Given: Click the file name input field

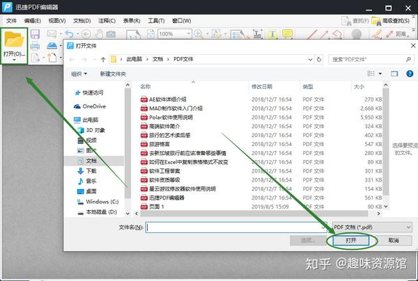Looking at the screenshot, I should click(236, 227).
